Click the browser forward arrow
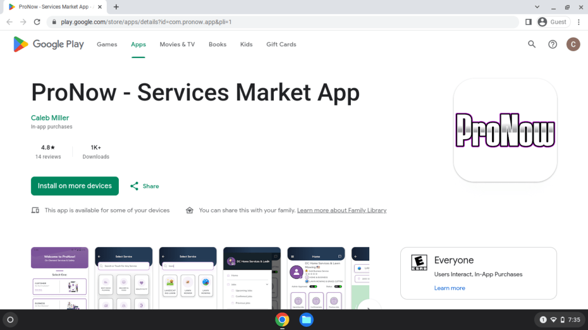Image resolution: width=588 pixels, height=330 pixels. tap(23, 22)
